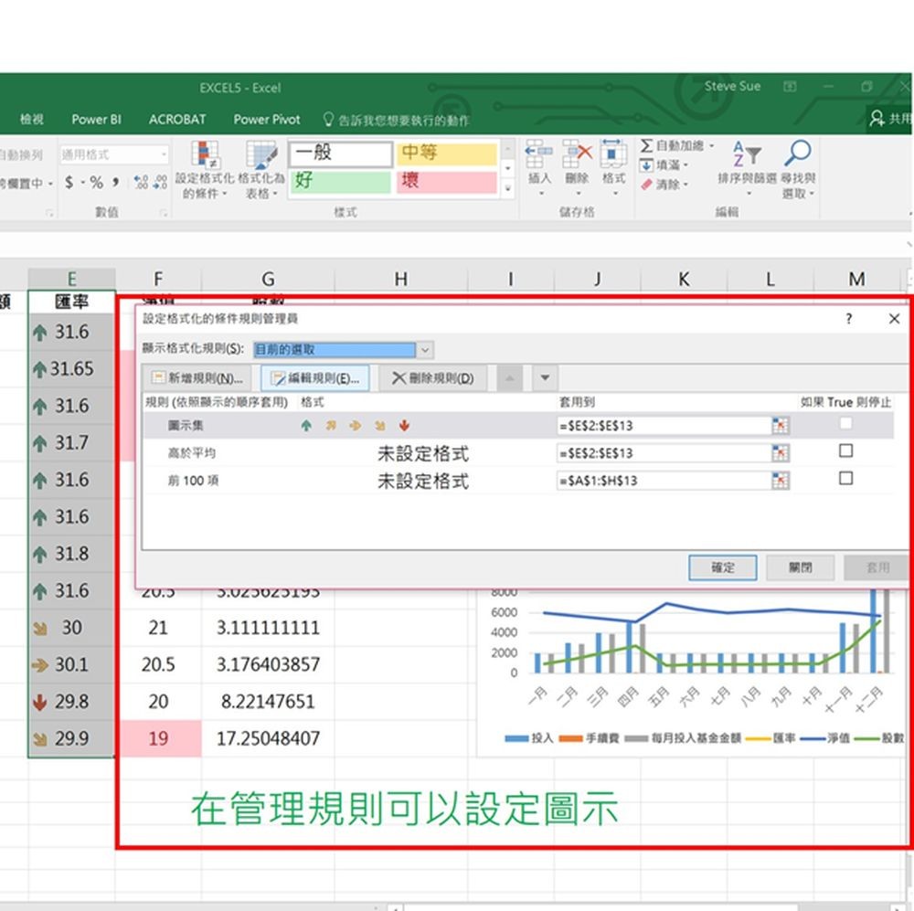Image resolution: width=914 pixels, height=911 pixels.
Task: Open the Power BI tab
Action: pyautogui.click(x=96, y=120)
